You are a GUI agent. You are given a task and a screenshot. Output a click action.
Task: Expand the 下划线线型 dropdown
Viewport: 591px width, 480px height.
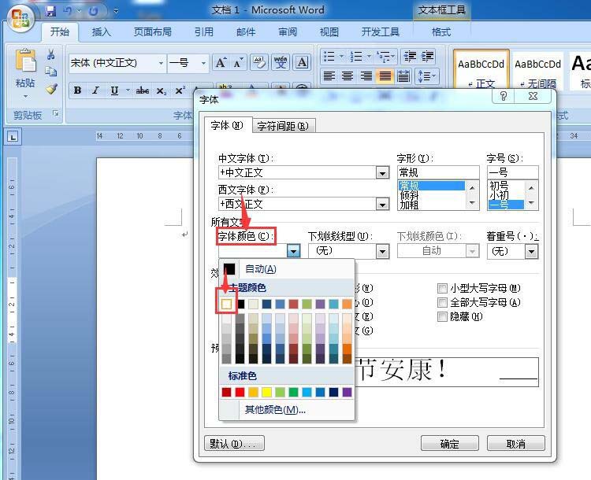(x=382, y=251)
